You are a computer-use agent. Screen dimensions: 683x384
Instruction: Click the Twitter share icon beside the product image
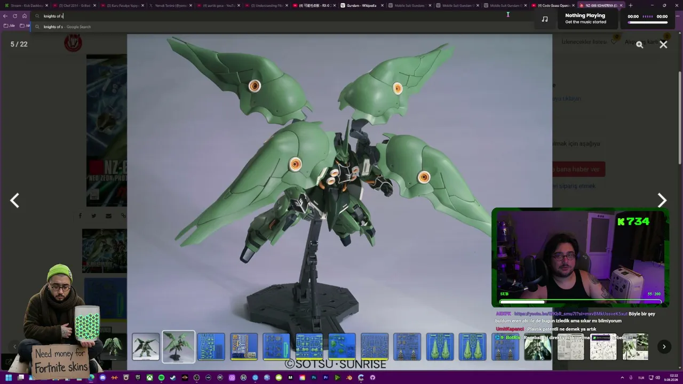pos(94,215)
